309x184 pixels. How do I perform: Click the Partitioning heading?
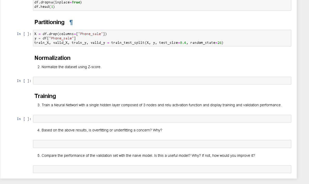[49, 22]
